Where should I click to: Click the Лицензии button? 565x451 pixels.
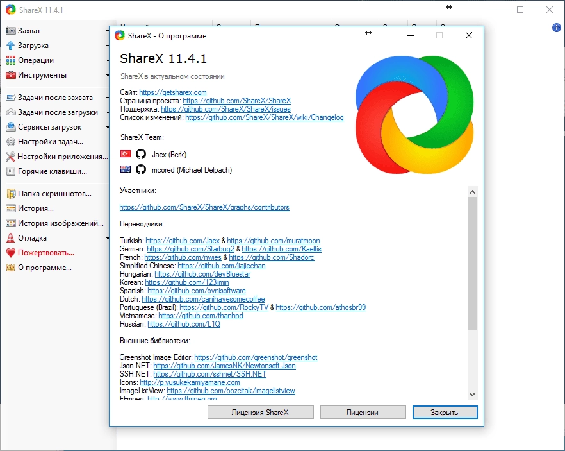coord(363,413)
